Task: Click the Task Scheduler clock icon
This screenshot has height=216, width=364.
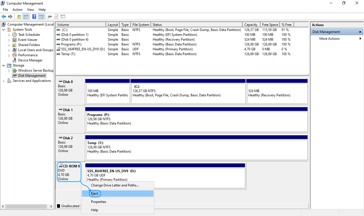Action: pos(15,35)
